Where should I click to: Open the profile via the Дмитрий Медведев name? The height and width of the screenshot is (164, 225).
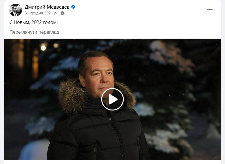(47, 7)
